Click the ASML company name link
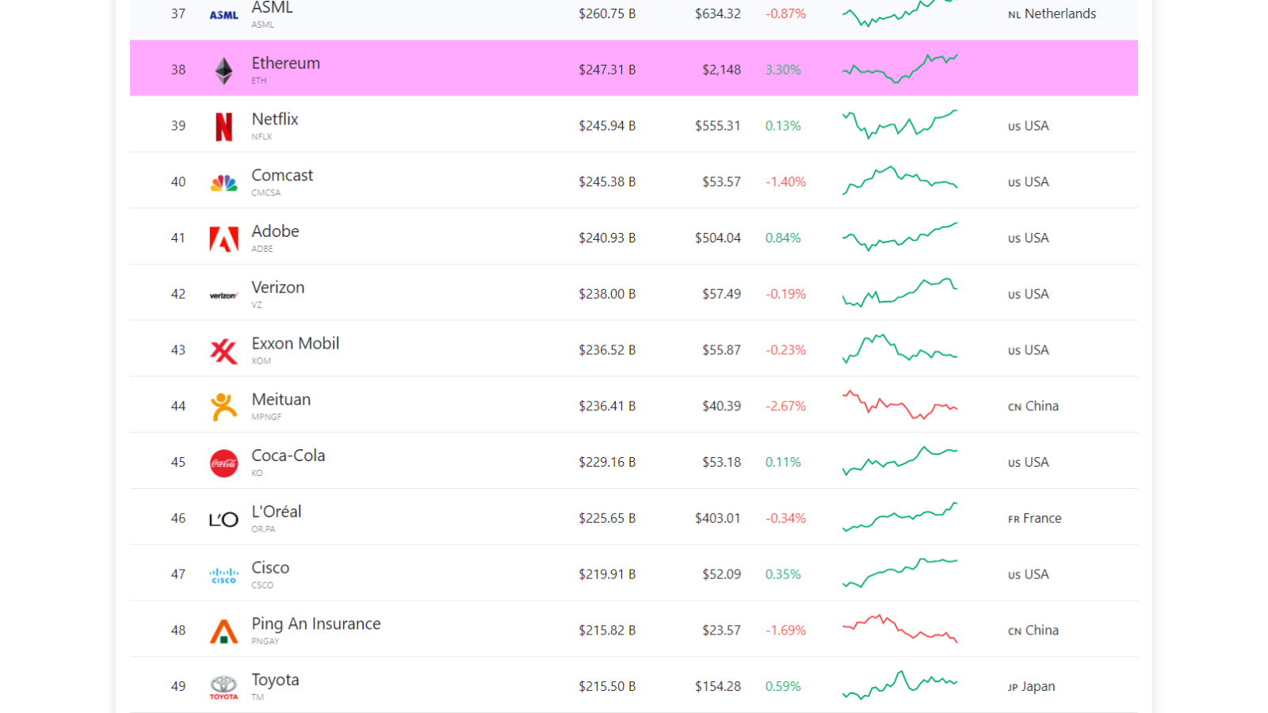Image resolution: width=1268 pixels, height=713 pixels. click(x=272, y=8)
